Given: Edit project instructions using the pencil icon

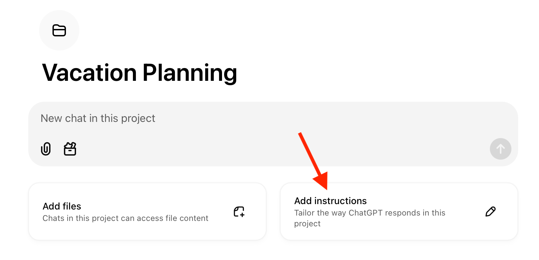Looking at the screenshot, I should click(x=491, y=212).
